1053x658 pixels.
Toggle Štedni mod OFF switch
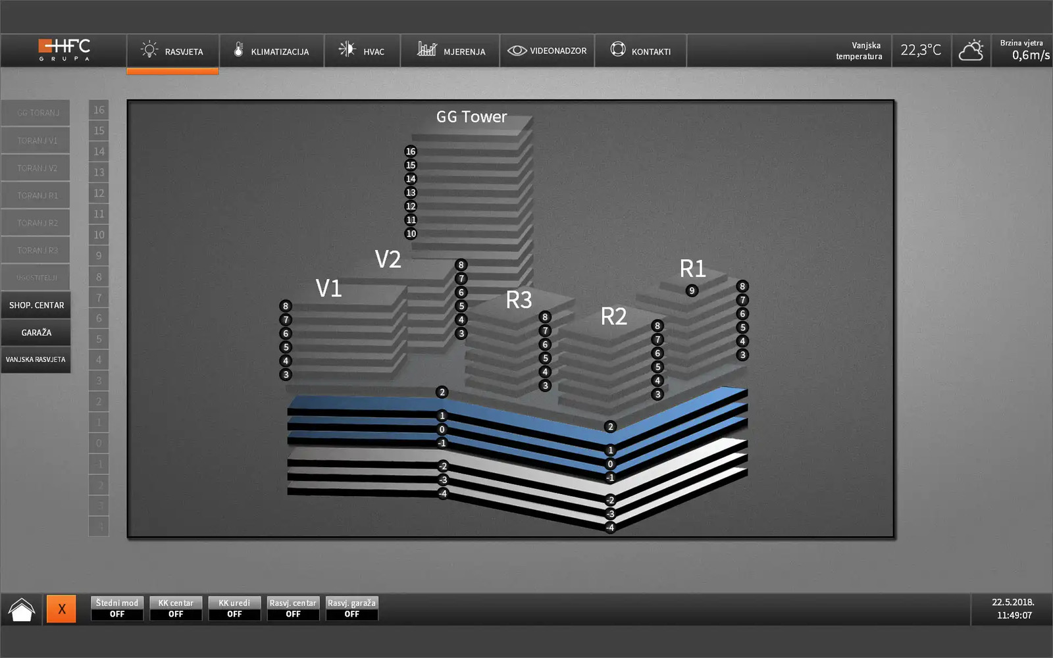coord(117,614)
